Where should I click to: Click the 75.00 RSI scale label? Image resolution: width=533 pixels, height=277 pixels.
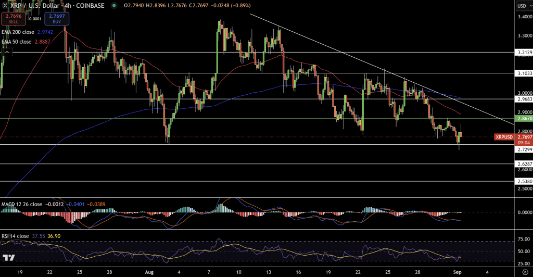[524, 240]
